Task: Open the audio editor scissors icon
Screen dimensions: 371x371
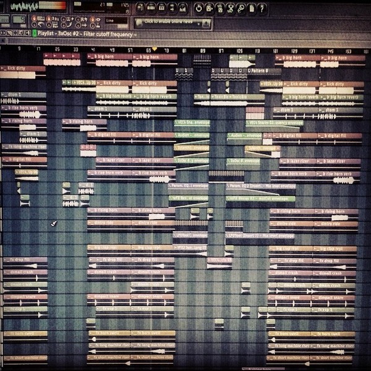Action: 231,9
